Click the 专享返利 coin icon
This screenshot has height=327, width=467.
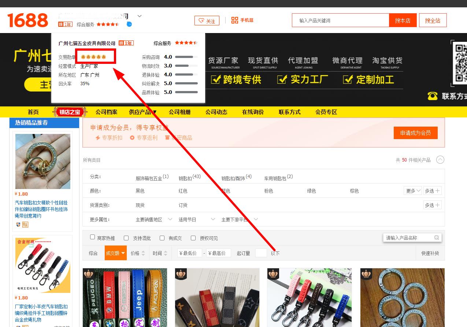(132, 138)
